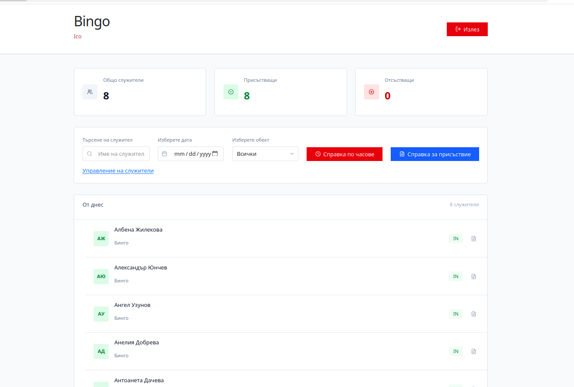This screenshot has height=387, width=574.
Task: Click the clock icon in Справка по часове
Action: [318, 154]
